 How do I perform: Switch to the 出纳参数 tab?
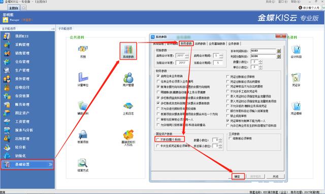201,44
